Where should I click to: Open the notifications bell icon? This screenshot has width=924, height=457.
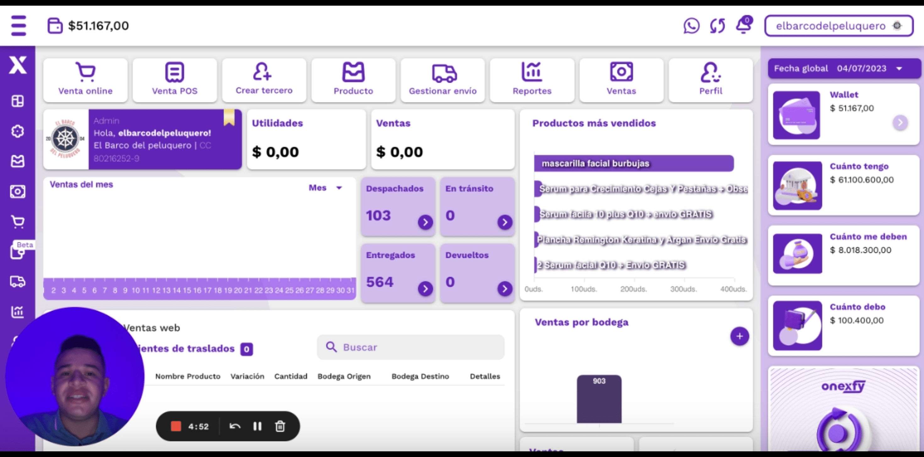[x=744, y=25]
